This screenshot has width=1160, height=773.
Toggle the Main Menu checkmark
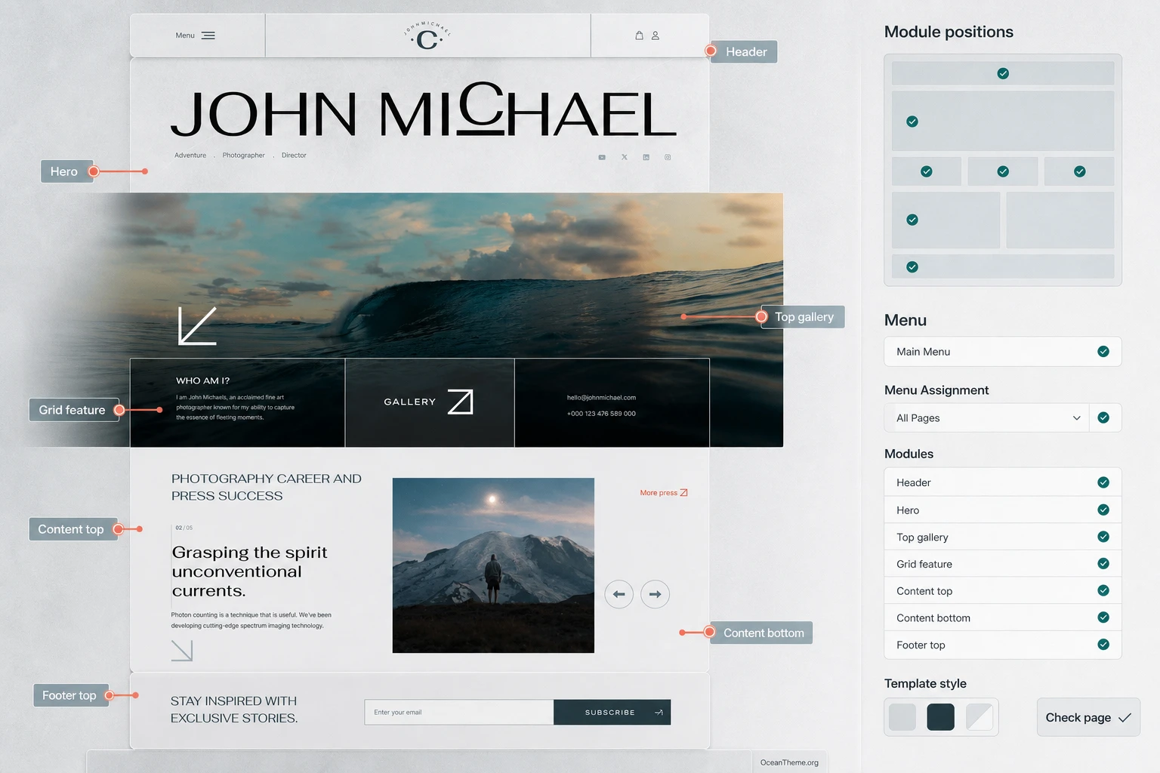pyautogui.click(x=1103, y=352)
